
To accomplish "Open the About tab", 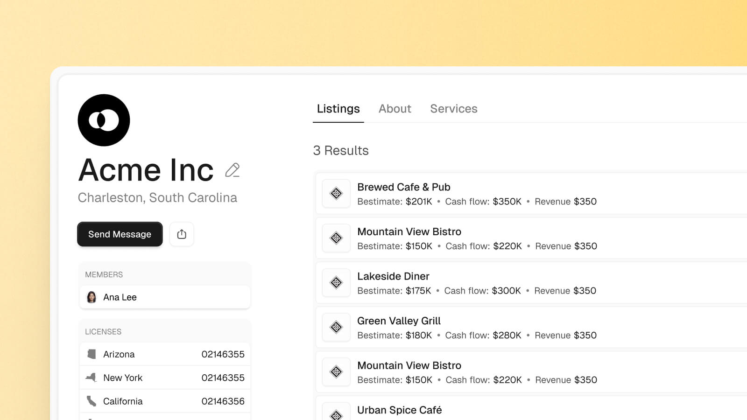I will coord(395,109).
